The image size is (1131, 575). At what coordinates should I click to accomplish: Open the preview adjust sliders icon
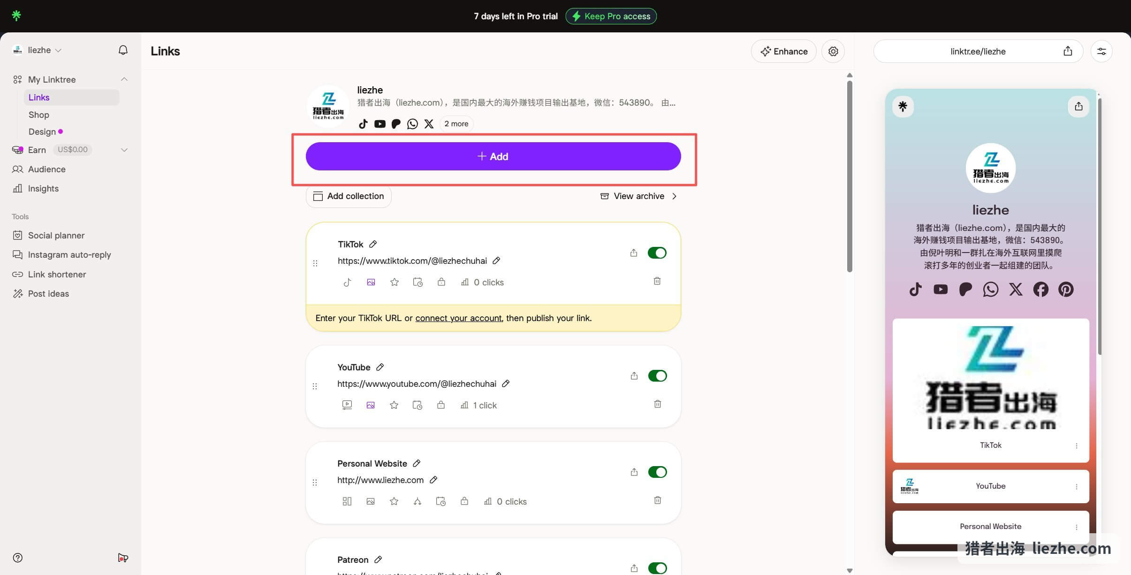[x=1101, y=51]
